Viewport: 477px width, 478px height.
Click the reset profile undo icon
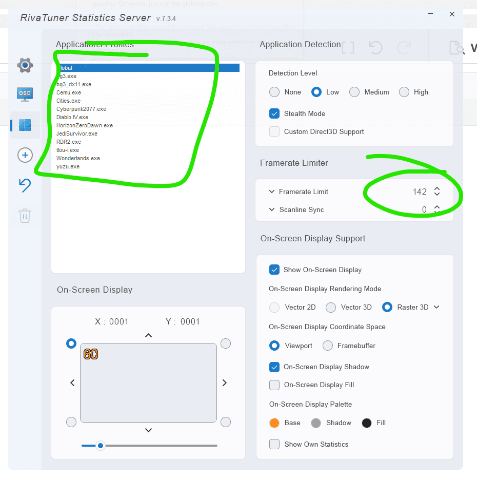click(25, 185)
